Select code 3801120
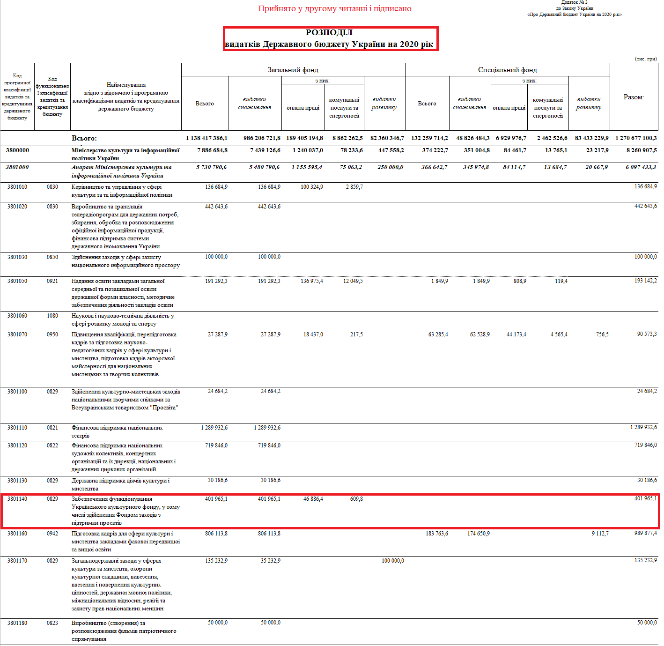 [17, 446]
